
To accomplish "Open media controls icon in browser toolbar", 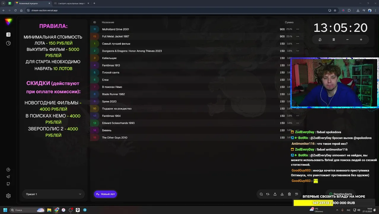I will (364, 10).
